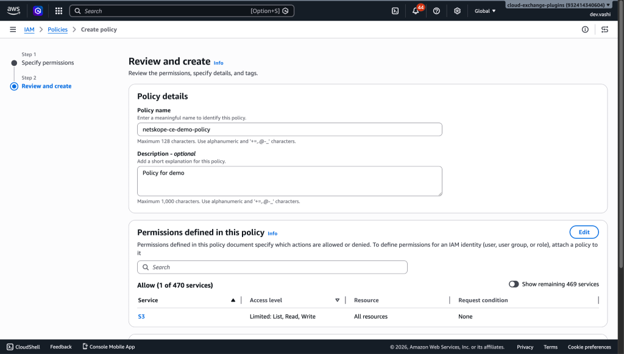The width and height of the screenshot is (624, 354).
Task: Click the 'Limited: List, Read, Write' cell
Action: pyautogui.click(x=283, y=317)
